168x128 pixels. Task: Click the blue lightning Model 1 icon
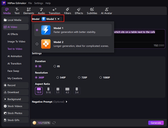(46, 30)
